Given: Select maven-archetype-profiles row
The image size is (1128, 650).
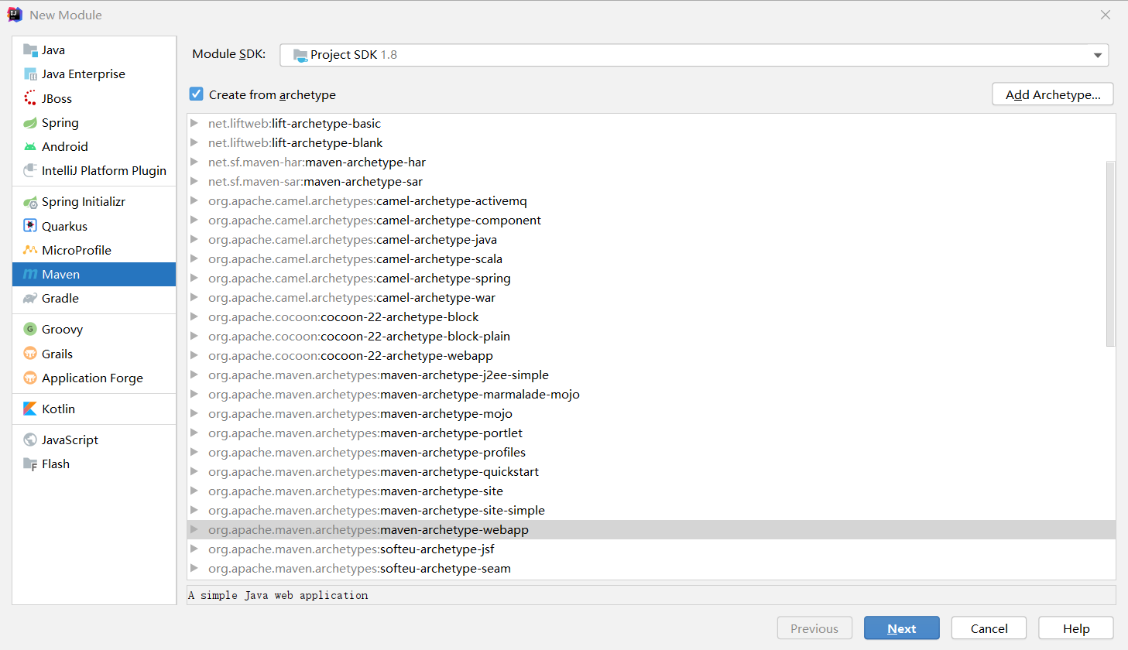Looking at the screenshot, I should tap(651, 452).
